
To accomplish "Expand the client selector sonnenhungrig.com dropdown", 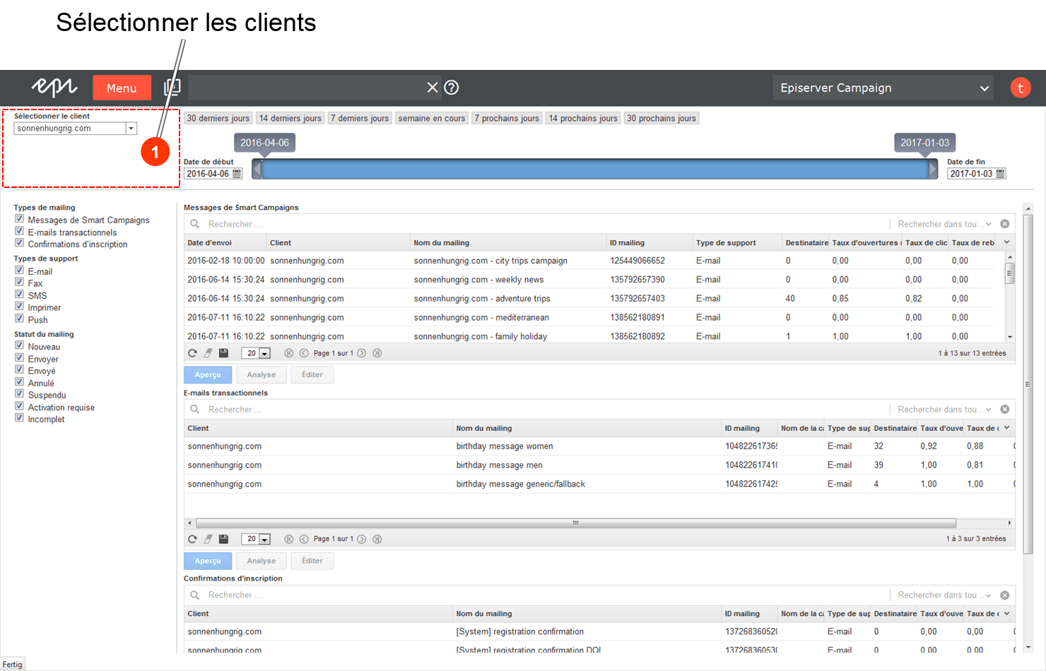I will (131, 129).
